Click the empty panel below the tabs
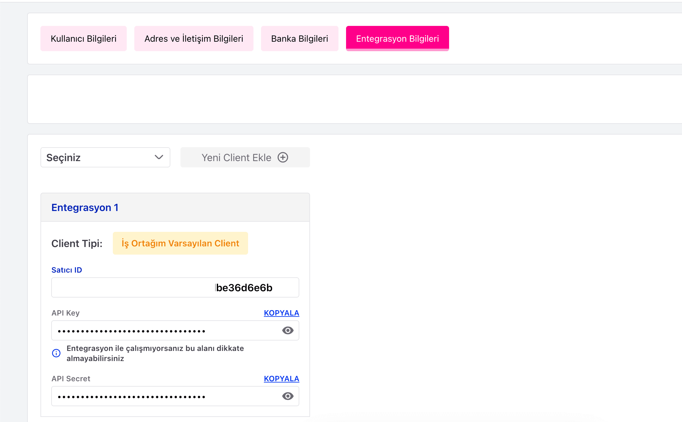The image size is (682, 422). 355,99
